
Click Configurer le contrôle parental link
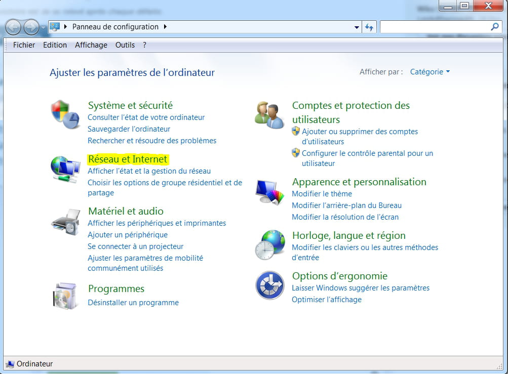(367, 158)
